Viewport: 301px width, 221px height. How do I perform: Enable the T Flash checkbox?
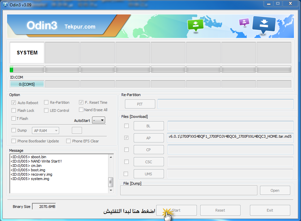pos(13,119)
